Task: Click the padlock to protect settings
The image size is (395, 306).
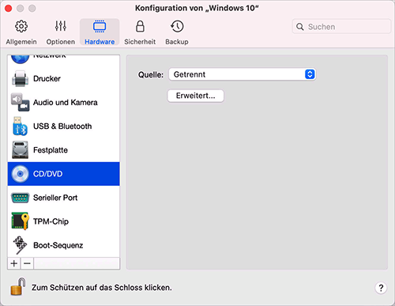Action: 18,286
